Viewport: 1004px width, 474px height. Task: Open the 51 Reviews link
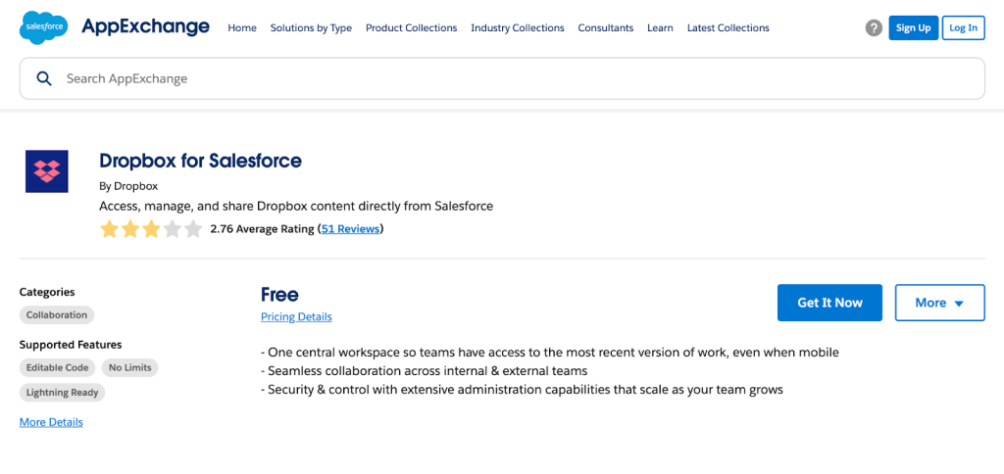click(x=350, y=229)
